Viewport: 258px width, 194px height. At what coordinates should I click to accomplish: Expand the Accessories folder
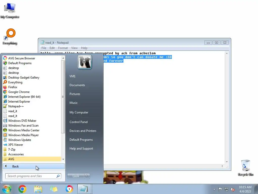coord(32,154)
